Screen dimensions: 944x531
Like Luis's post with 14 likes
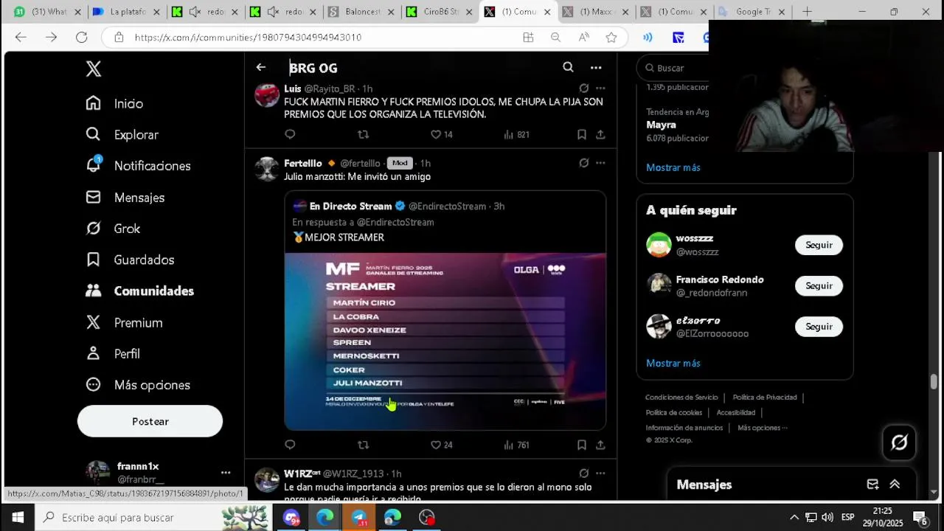(442, 134)
